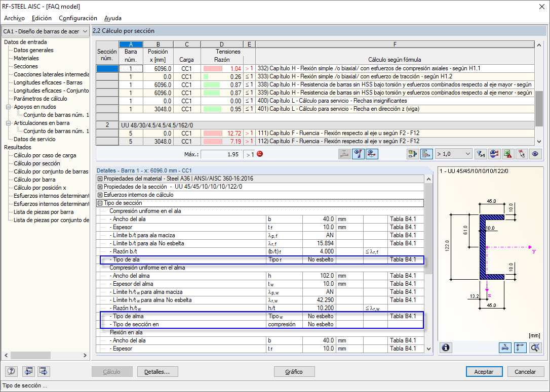This screenshot has width=550, height=392.
Task: Click red ratio bar with value 12.72
Action: pyautogui.click(x=213, y=134)
